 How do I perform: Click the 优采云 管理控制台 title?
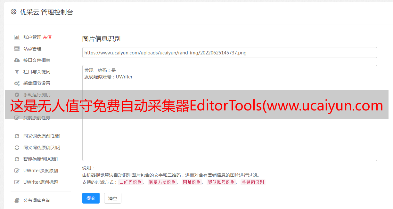click(46, 12)
